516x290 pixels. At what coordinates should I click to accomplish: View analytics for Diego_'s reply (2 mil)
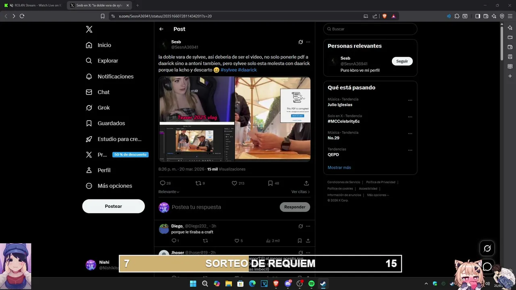click(273, 241)
